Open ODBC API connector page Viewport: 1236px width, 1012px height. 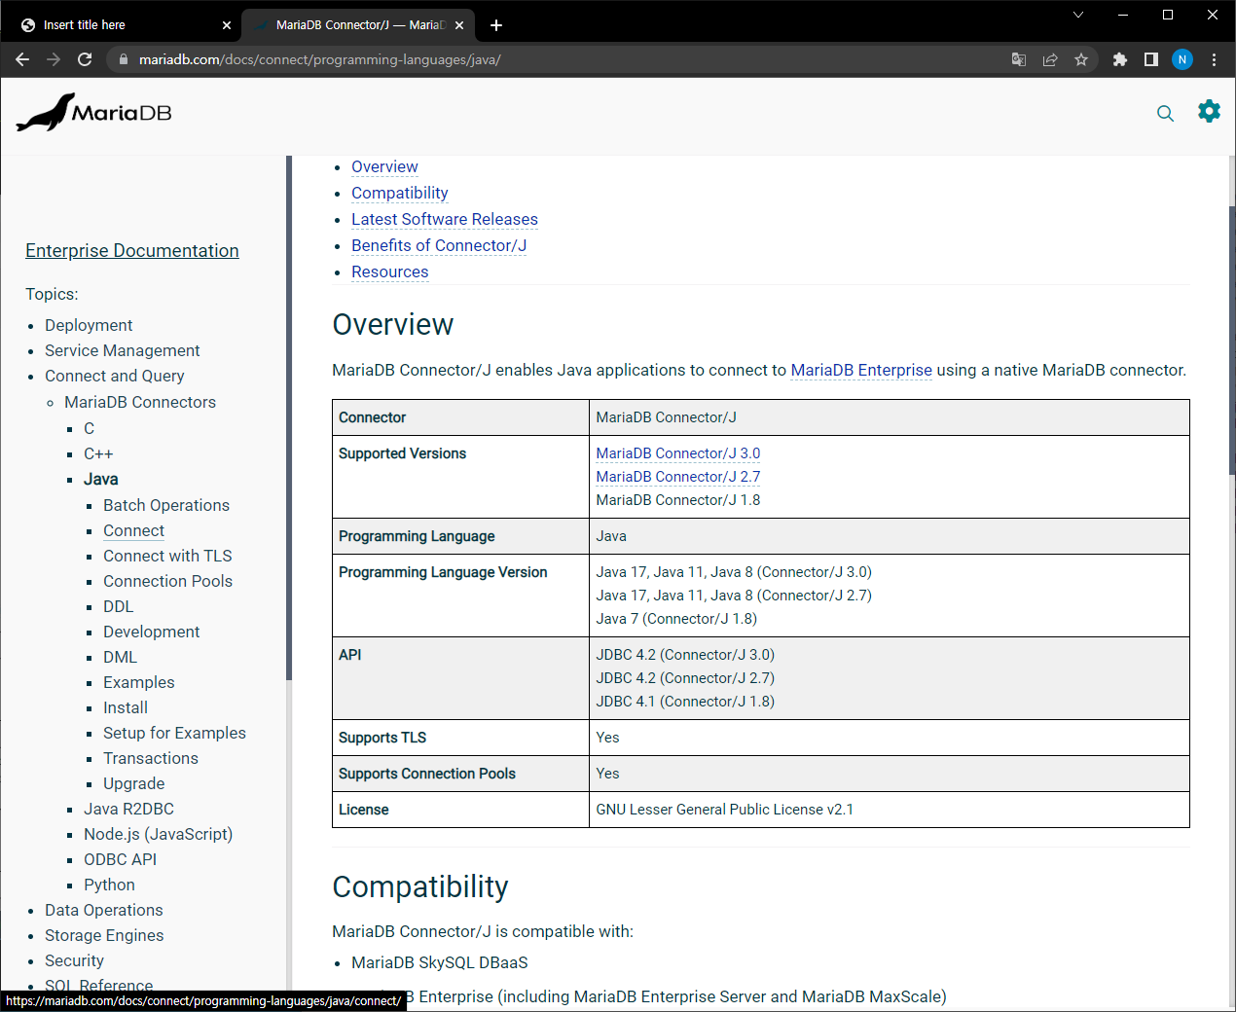120,859
